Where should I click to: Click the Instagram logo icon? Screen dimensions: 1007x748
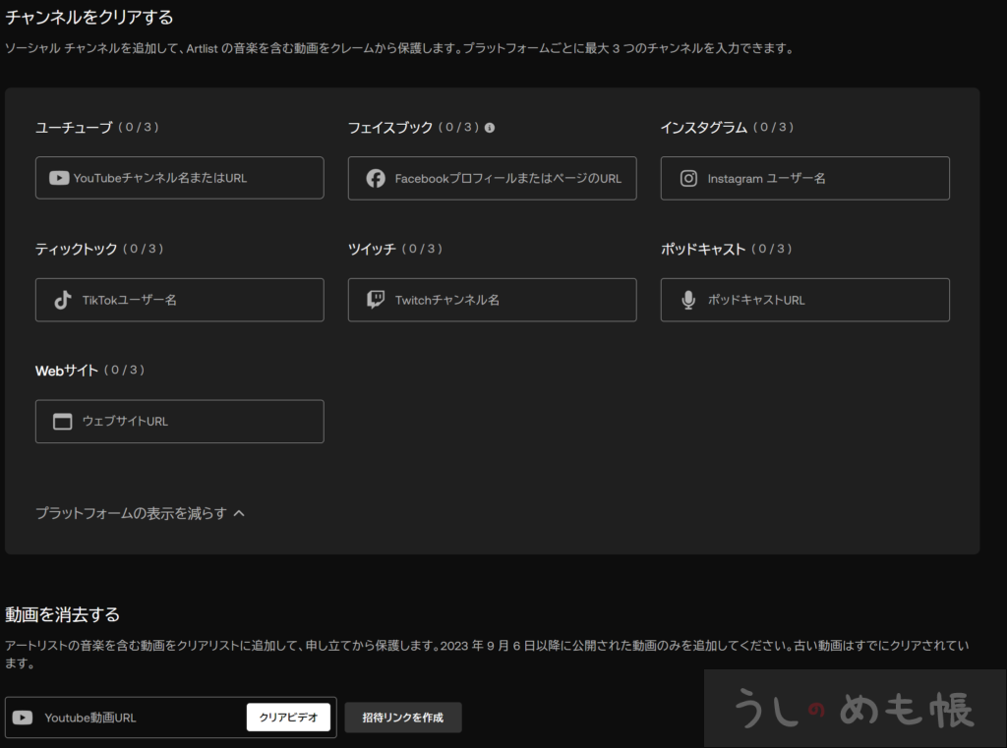pyautogui.click(x=688, y=179)
